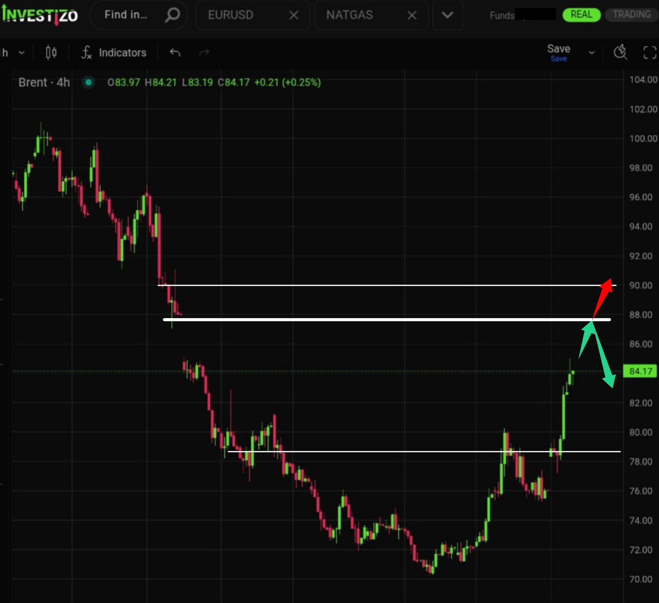Click the H84.21 high value
The height and width of the screenshot is (603, 659).
click(x=161, y=82)
